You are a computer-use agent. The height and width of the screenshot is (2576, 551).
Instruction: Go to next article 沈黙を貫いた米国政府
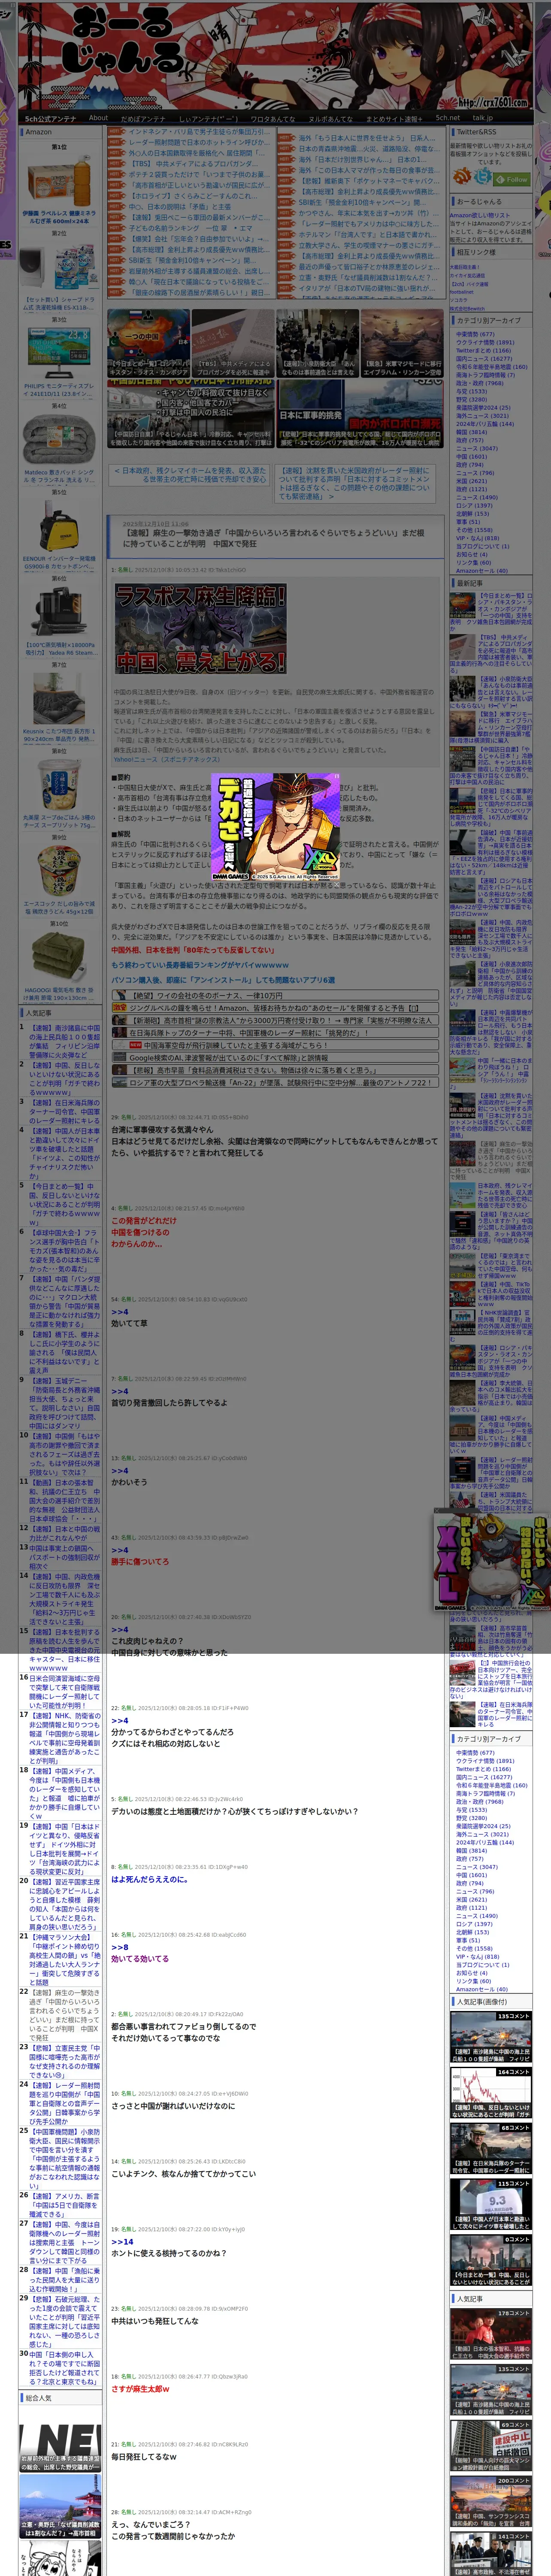pyautogui.click(x=354, y=483)
